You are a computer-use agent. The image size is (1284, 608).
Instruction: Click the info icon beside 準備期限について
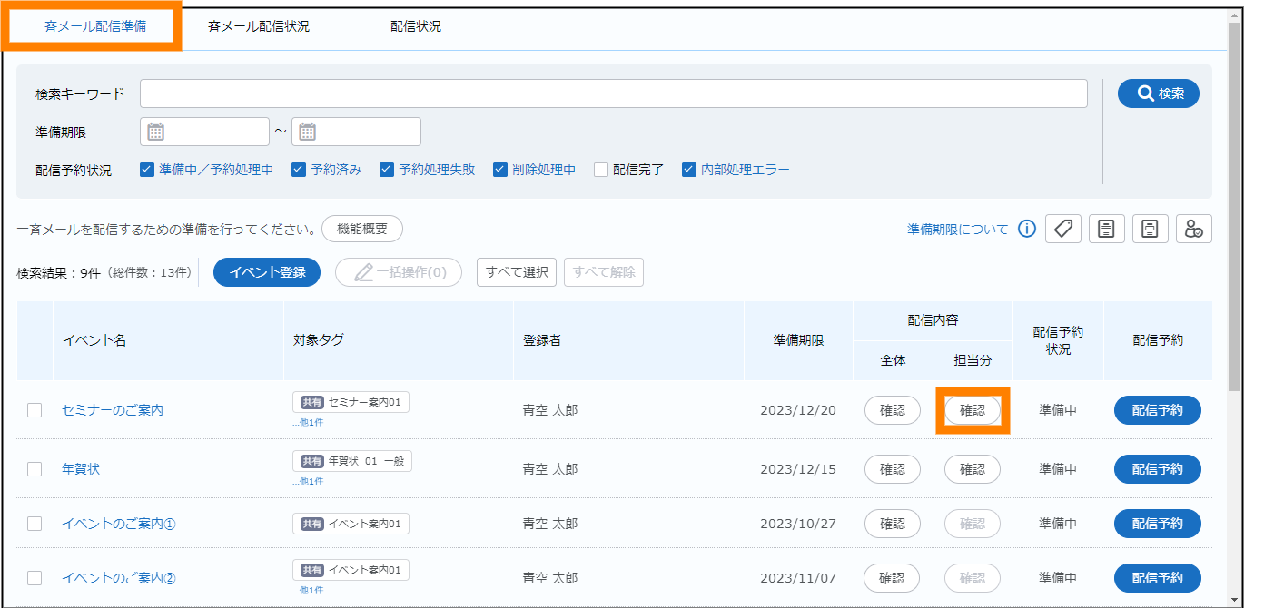[x=1027, y=229]
